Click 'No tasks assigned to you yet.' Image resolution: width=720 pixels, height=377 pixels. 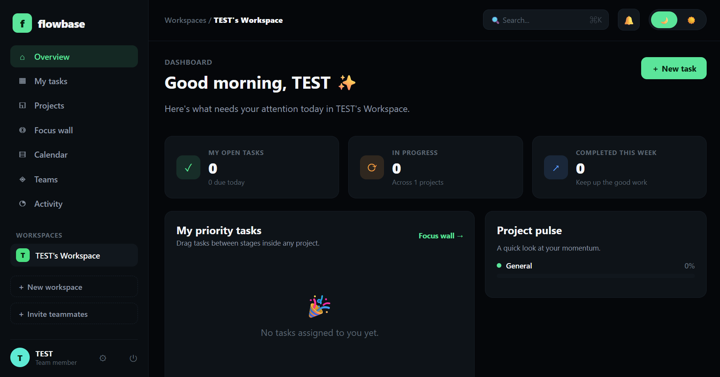tap(320, 333)
